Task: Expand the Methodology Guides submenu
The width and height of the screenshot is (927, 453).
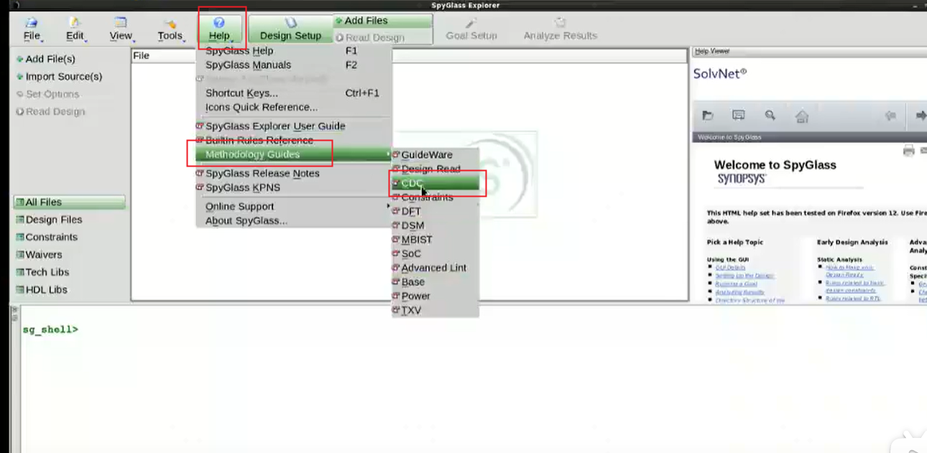Action: (x=293, y=154)
